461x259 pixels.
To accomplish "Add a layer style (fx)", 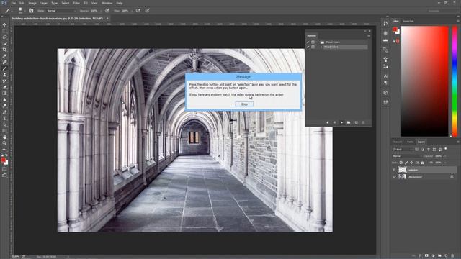I will [420, 256].
